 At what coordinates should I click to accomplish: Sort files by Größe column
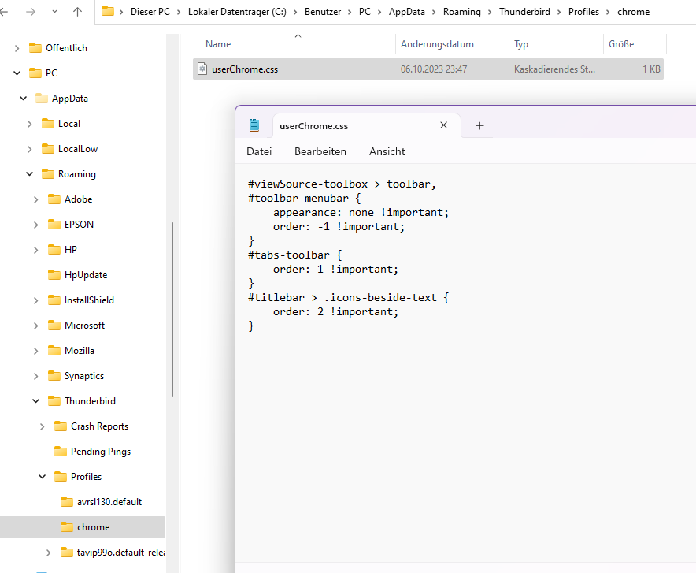coord(621,44)
